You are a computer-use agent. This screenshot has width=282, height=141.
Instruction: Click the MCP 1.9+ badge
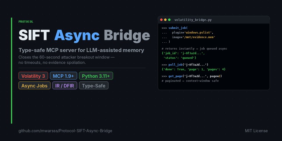point(63,76)
